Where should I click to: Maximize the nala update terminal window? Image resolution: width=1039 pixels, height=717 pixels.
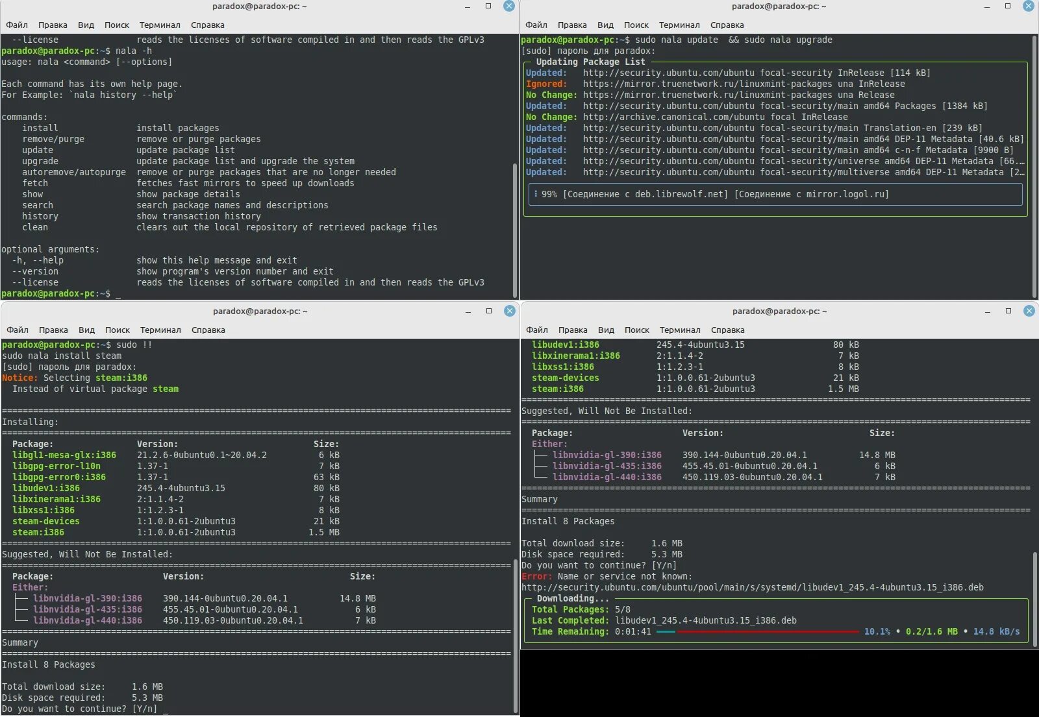click(1008, 6)
